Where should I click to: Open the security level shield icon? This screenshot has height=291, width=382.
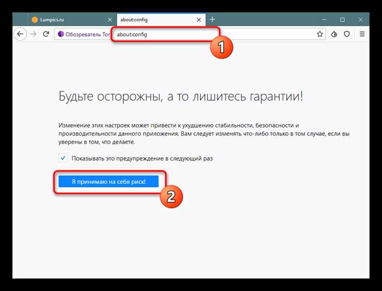tap(347, 34)
